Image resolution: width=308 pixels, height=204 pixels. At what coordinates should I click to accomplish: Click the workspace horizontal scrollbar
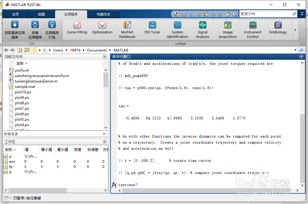(37, 190)
